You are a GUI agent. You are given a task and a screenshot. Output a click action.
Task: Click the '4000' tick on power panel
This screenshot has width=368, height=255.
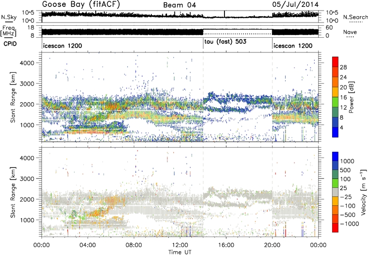tap(27, 63)
